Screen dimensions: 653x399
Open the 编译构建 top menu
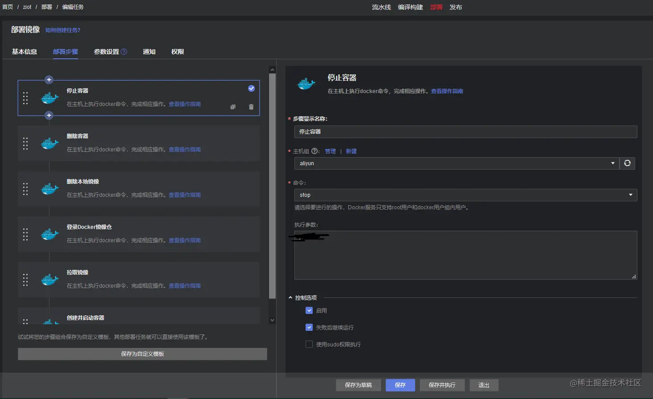(x=410, y=7)
